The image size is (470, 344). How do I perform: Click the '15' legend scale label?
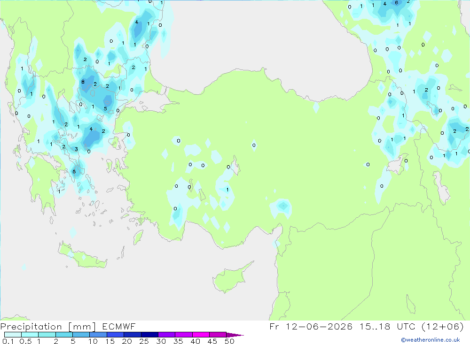(x=110, y=341)
